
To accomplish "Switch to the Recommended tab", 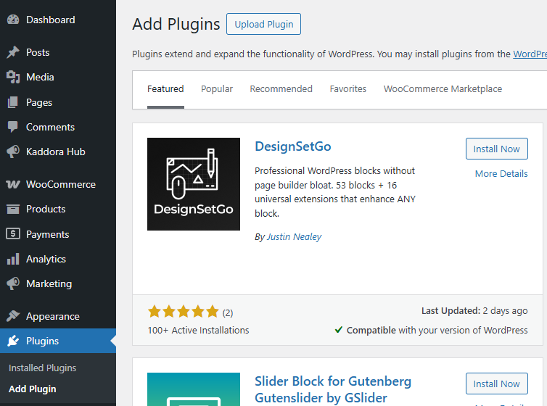I will pyautogui.click(x=281, y=89).
